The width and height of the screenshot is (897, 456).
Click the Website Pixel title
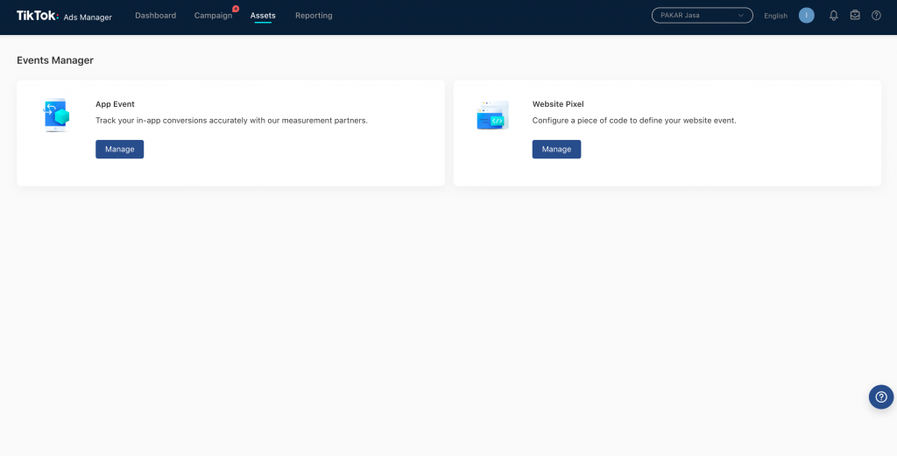[x=558, y=104]
